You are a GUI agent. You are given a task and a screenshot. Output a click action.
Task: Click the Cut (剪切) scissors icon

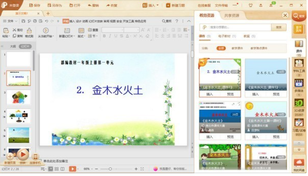(x=14, y=30)
